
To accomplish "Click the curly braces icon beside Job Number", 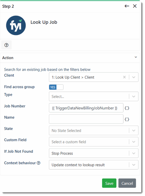I will pyautogui.click(x=127, y=108).
